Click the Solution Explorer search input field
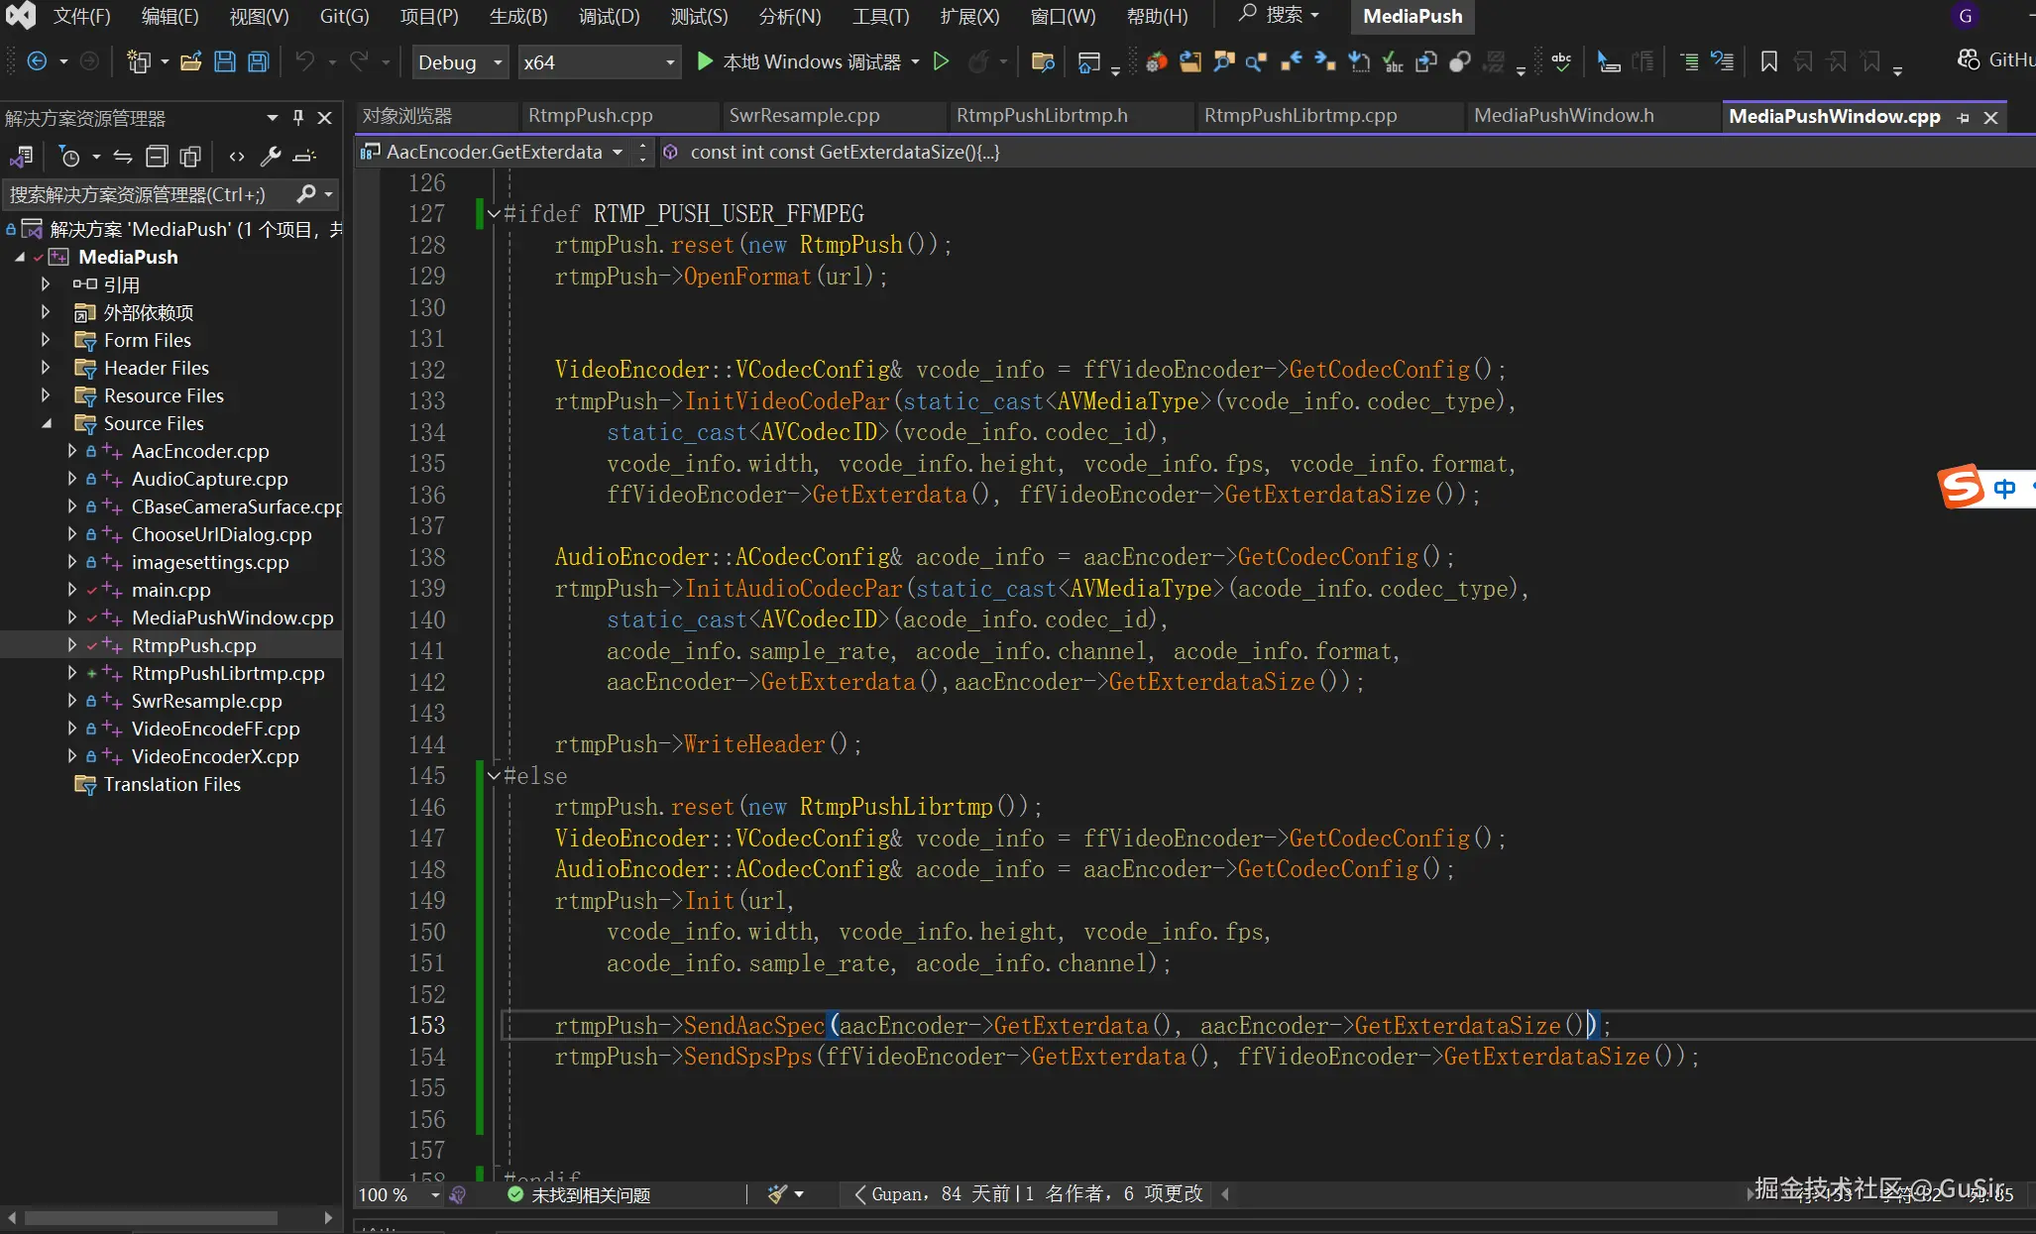This screenshot has height=1234, width=2036. (x=149, y=194)
